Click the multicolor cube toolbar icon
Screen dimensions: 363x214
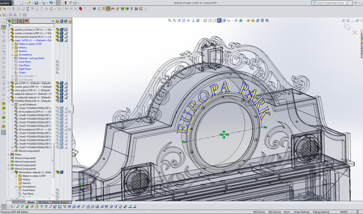tap(127, 9)
